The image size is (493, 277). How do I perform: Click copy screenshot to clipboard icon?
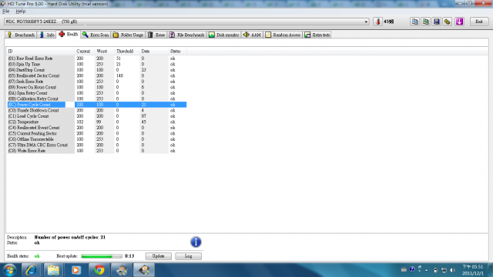point(426,22)
